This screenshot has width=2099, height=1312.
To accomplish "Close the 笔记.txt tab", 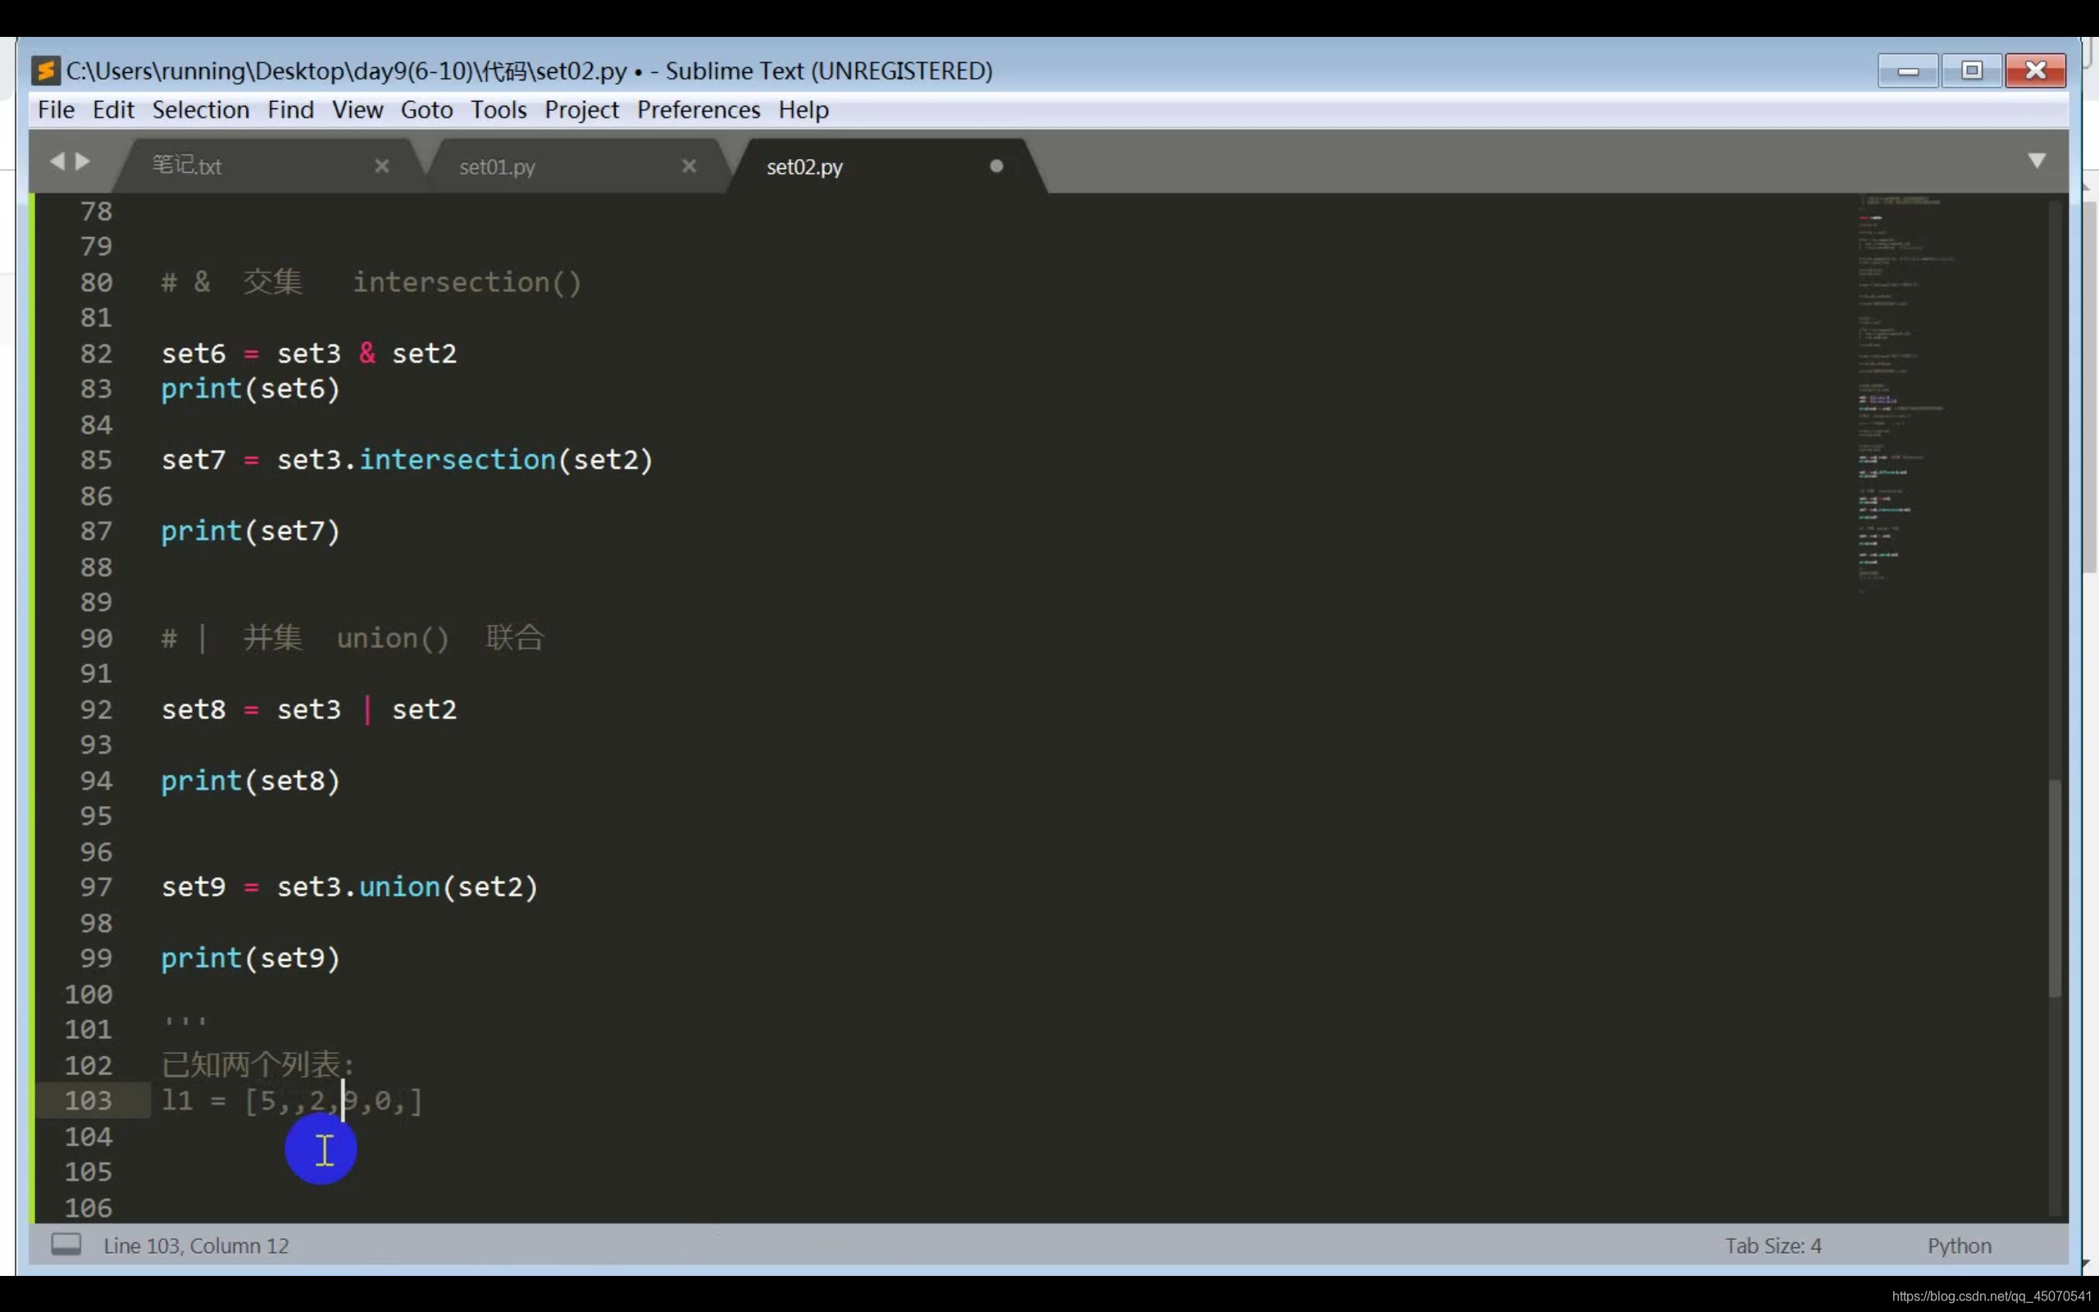I will pyautogui.click(x=381, y=166).
